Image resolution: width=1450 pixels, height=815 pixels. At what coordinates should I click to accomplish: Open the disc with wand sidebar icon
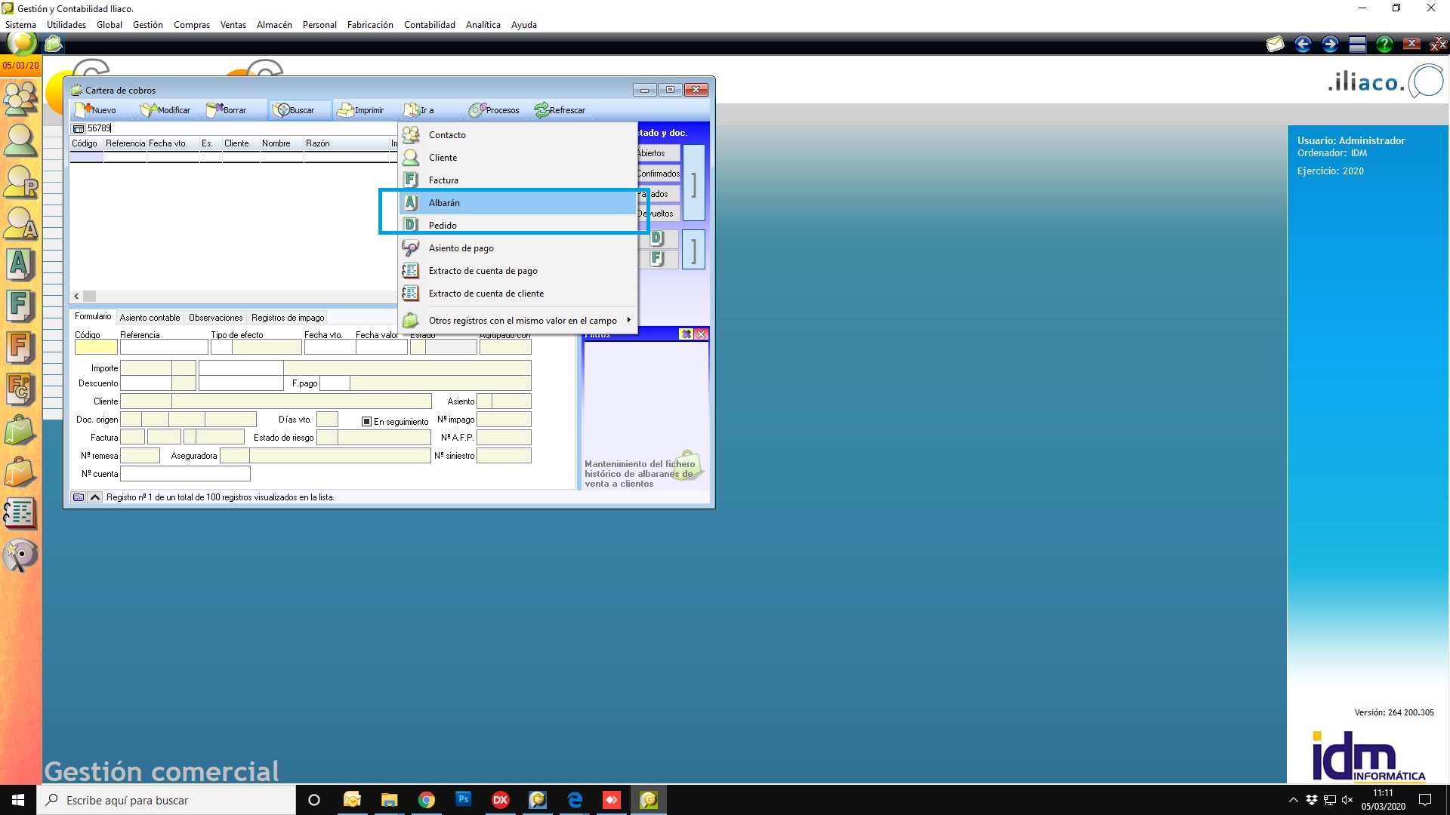(x=20, y=556)
